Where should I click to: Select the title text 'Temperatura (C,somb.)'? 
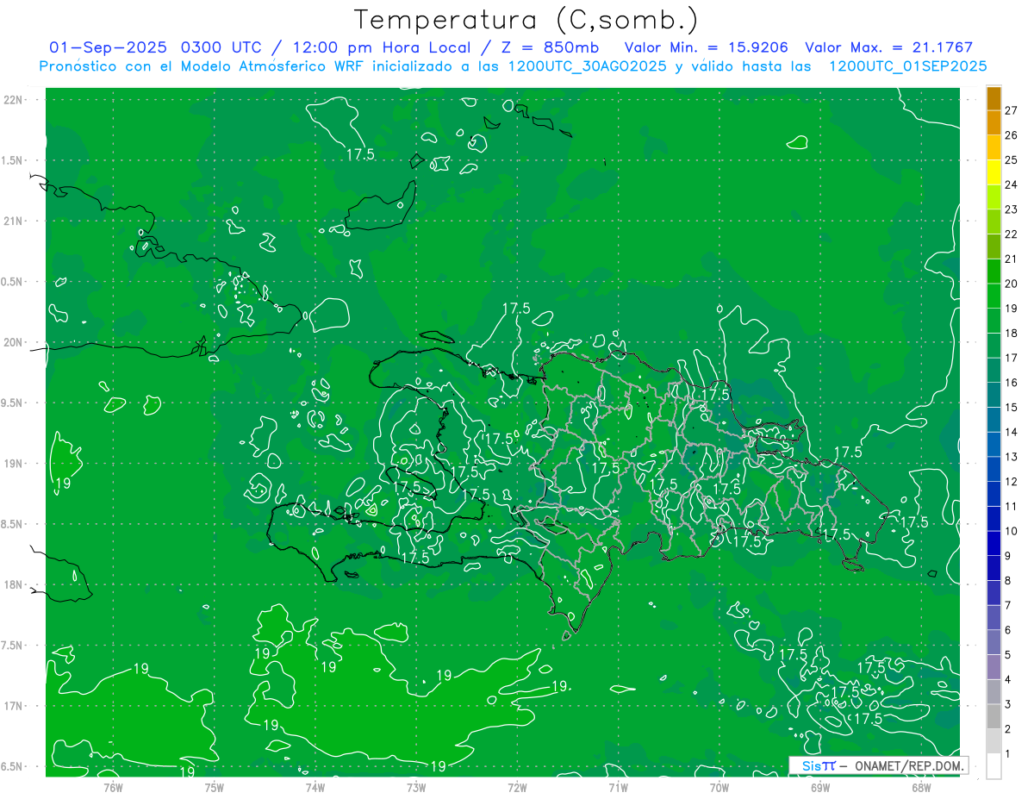(526, 19)
